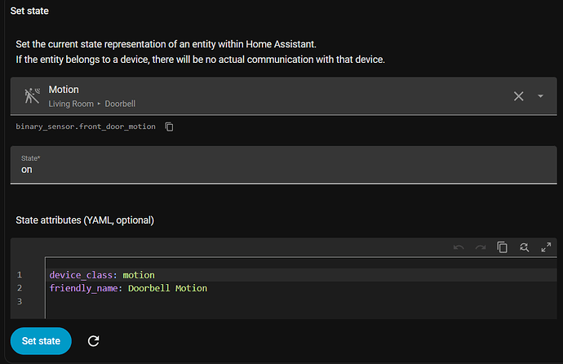Click the State attributes (YAML, optional) label
This screenshot has width=563, height=364.
[85, 220]
